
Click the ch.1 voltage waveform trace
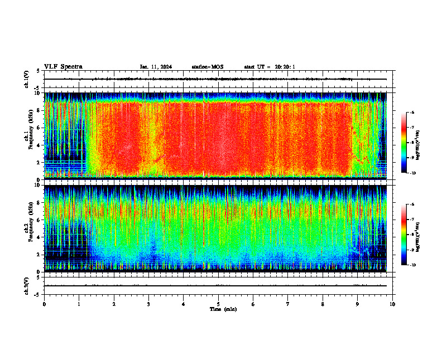(x=215, y=79)
